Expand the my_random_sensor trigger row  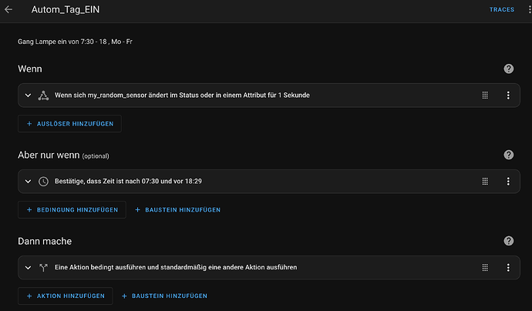pos(29,95)
